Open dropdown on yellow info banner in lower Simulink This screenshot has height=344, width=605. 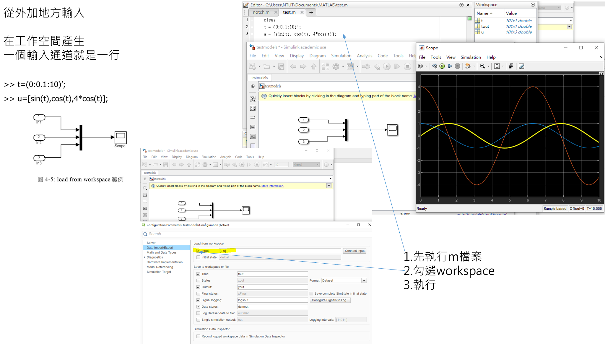tap(329, 186)
